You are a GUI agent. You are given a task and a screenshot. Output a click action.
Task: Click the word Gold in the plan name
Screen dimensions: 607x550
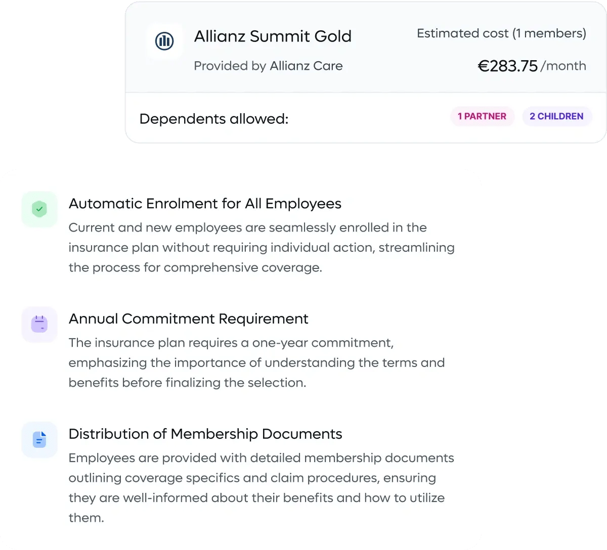(x=333, y=36)
